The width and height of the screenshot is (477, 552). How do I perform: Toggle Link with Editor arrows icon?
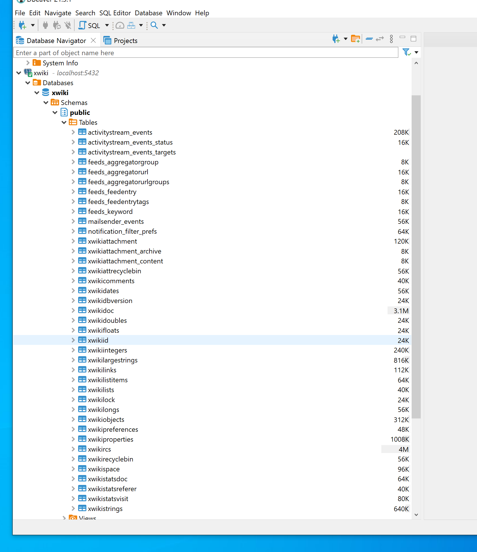click(380, 39)
